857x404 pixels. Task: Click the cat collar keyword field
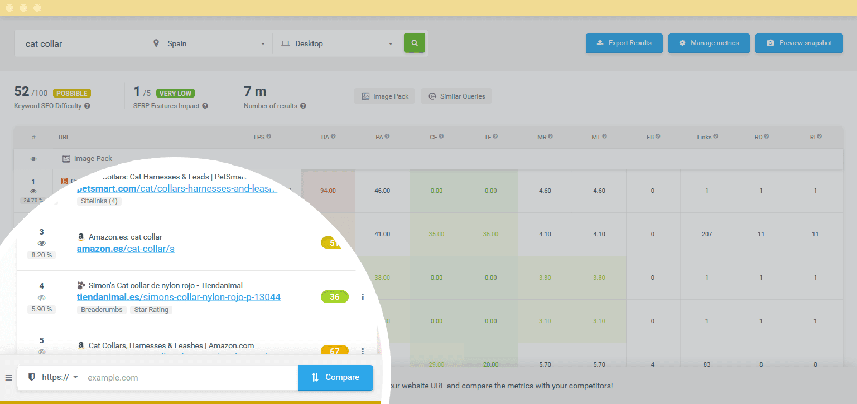pos(80,43)
